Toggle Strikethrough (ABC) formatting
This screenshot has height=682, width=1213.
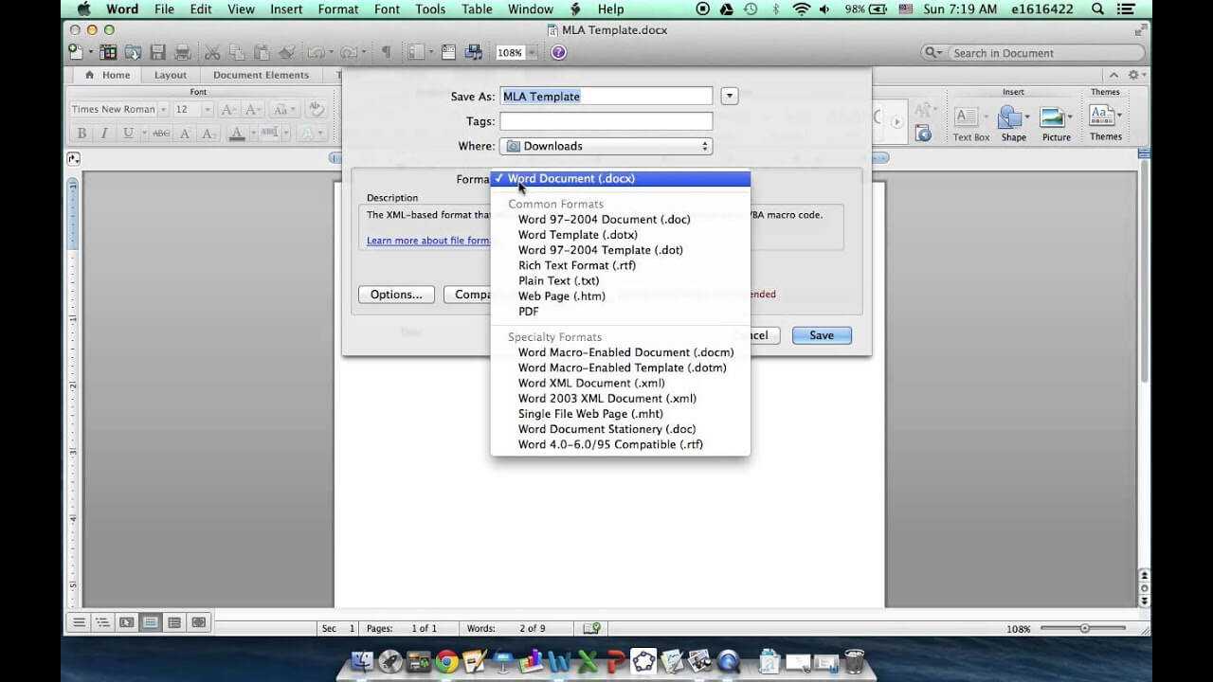pos(161,134)
